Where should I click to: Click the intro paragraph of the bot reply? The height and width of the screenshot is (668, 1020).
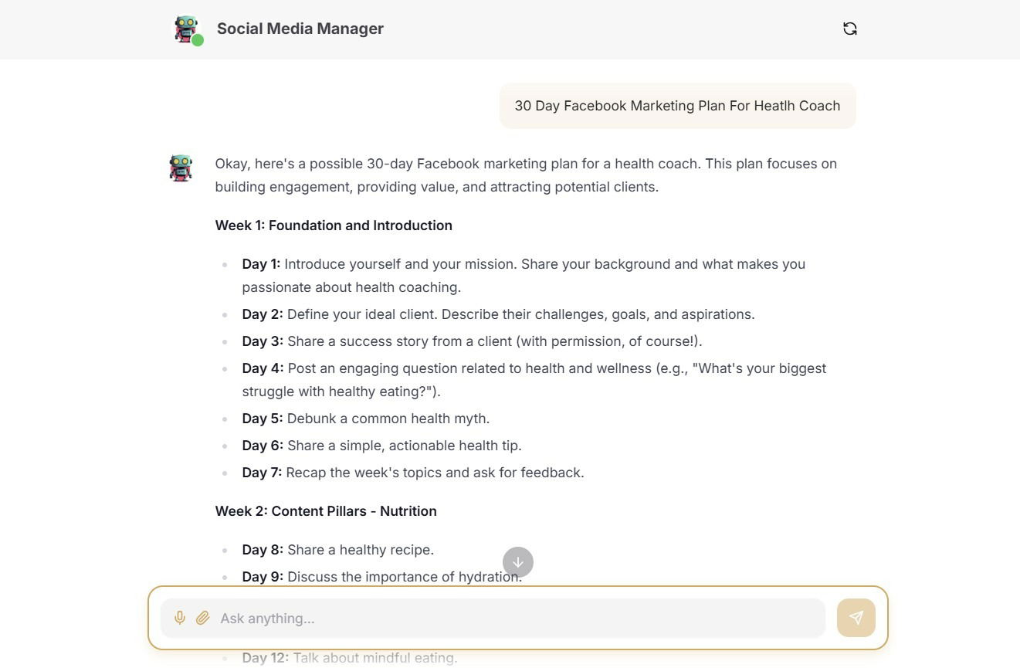(526, 175)
